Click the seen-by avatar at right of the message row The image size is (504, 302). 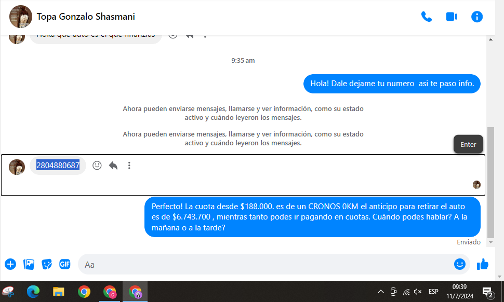click(476, 185)
